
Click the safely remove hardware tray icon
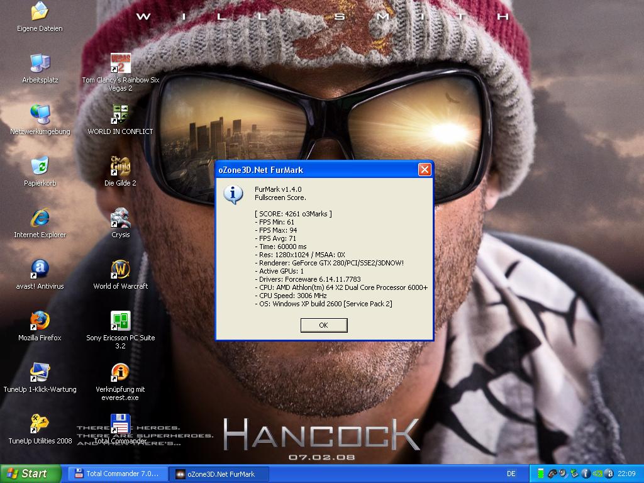pyautogui.click(x=575, y=474)
